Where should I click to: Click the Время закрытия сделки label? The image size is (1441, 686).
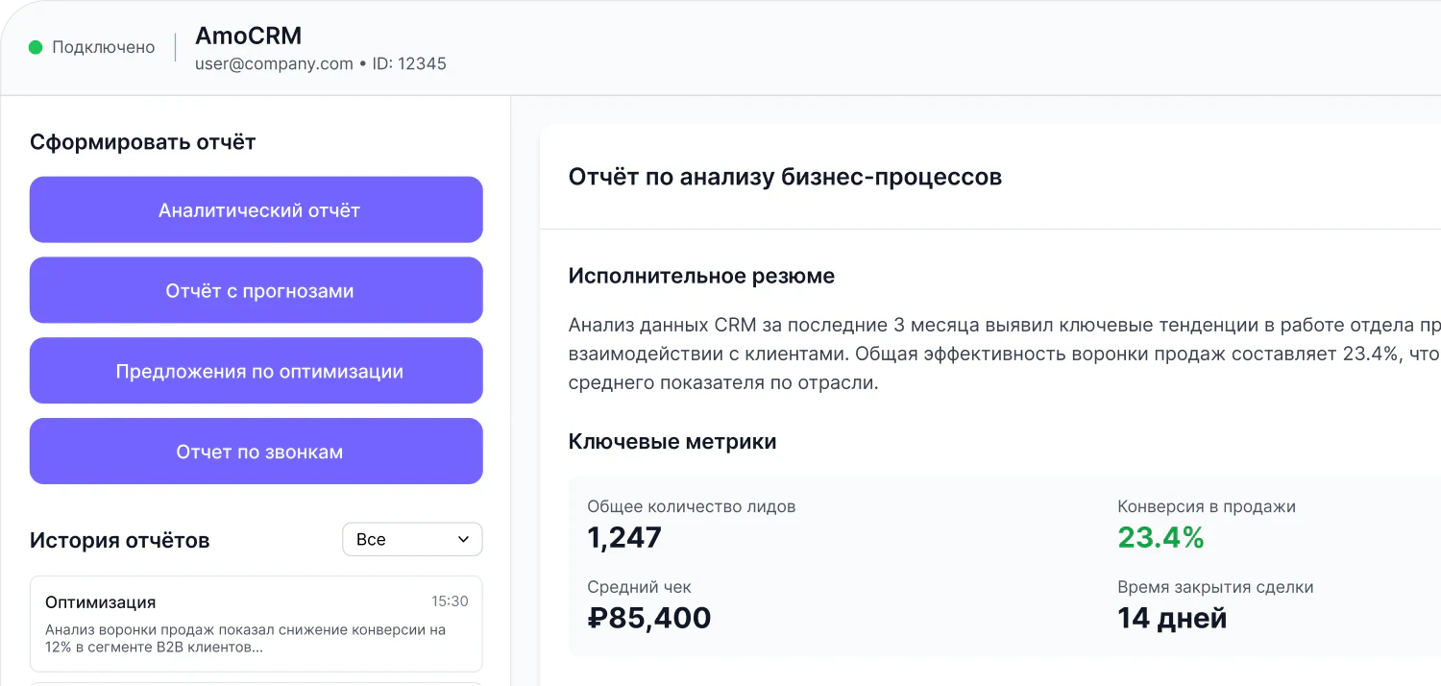click(x=1215, y=587)
